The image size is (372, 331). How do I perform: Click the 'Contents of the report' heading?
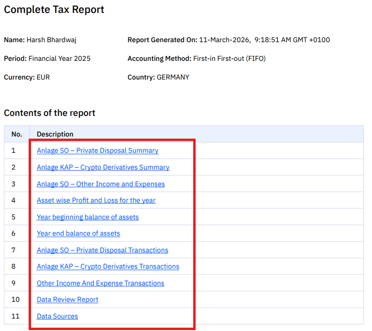coord(49,113)
